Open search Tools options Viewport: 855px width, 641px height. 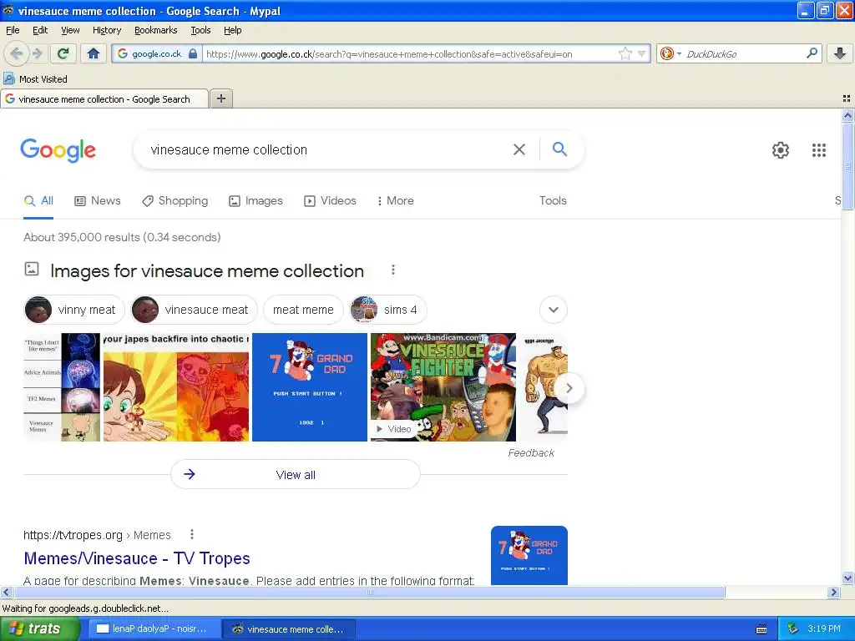[553, 200]
